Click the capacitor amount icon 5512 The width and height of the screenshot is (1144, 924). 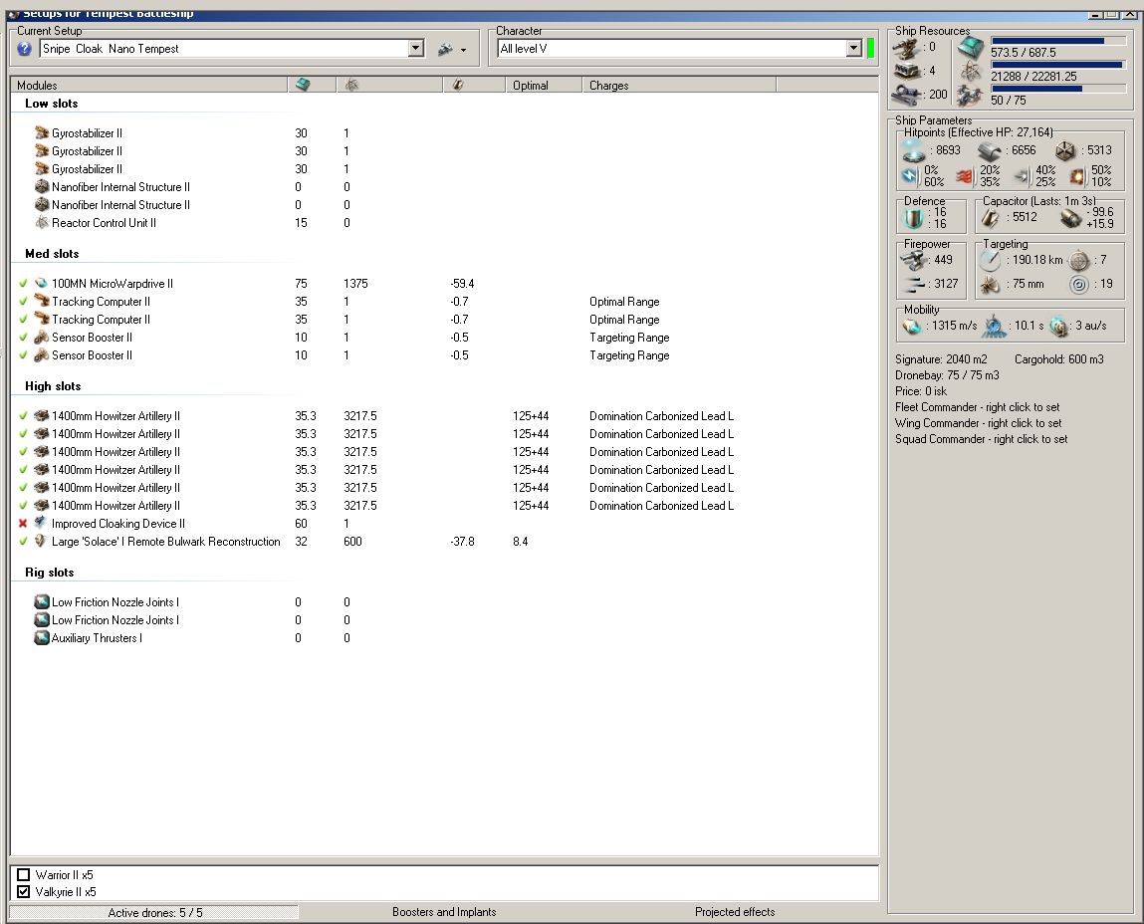(x=990, y=217)
